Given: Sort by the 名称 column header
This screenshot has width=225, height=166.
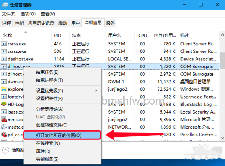Looking at the screenshot, I should [x=26, y=35].
